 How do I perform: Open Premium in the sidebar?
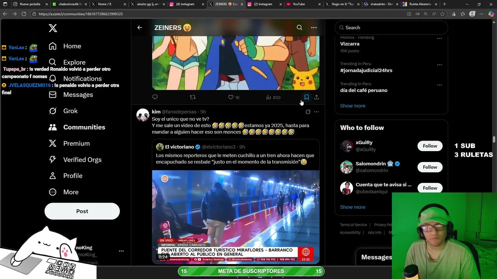tap(69, 143)
